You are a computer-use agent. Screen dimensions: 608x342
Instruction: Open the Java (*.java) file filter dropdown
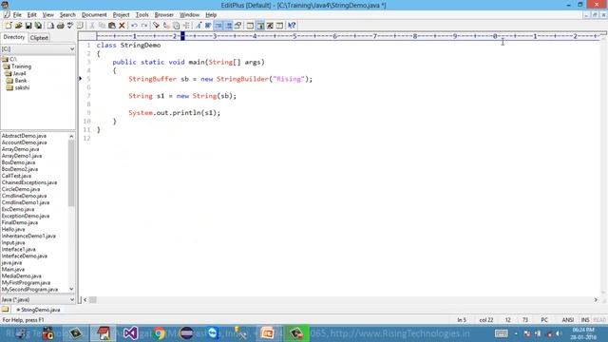(x=72, y=299)
